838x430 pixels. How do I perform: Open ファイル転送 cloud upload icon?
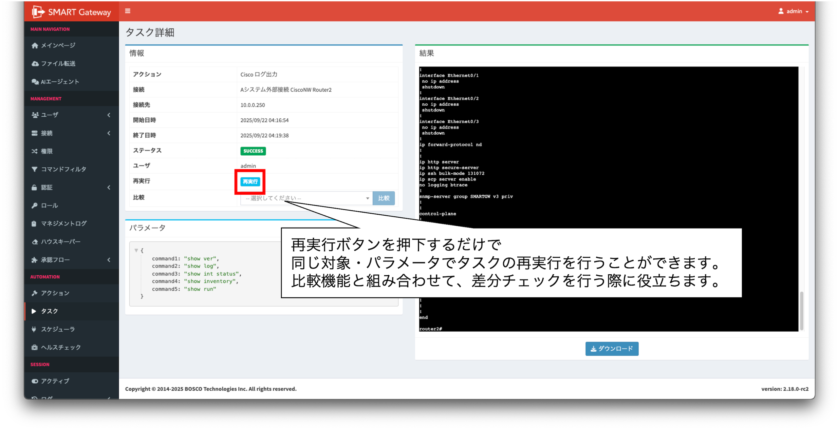[35, 64]
